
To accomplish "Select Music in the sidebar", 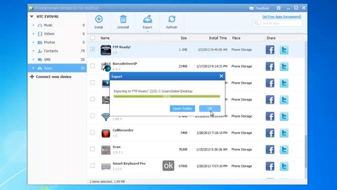I will [x=57, y=25].
